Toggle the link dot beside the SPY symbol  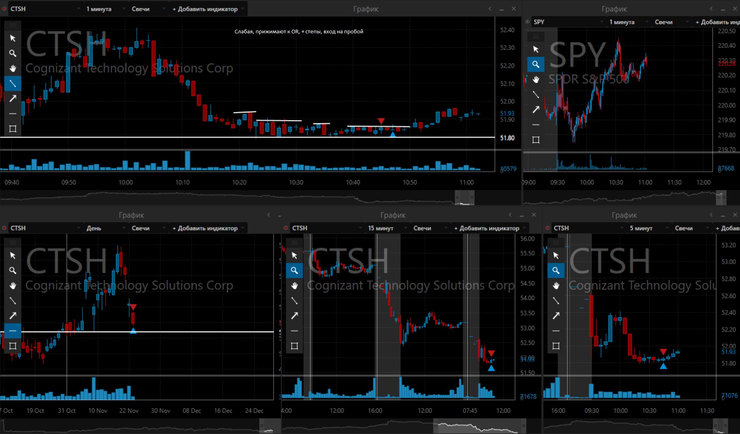coord(527,22)
